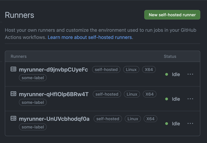This screenshot has height=143, width=207.
Task: Open runner myrunner-UnUVcbhodqf0a
Action: 54,119
